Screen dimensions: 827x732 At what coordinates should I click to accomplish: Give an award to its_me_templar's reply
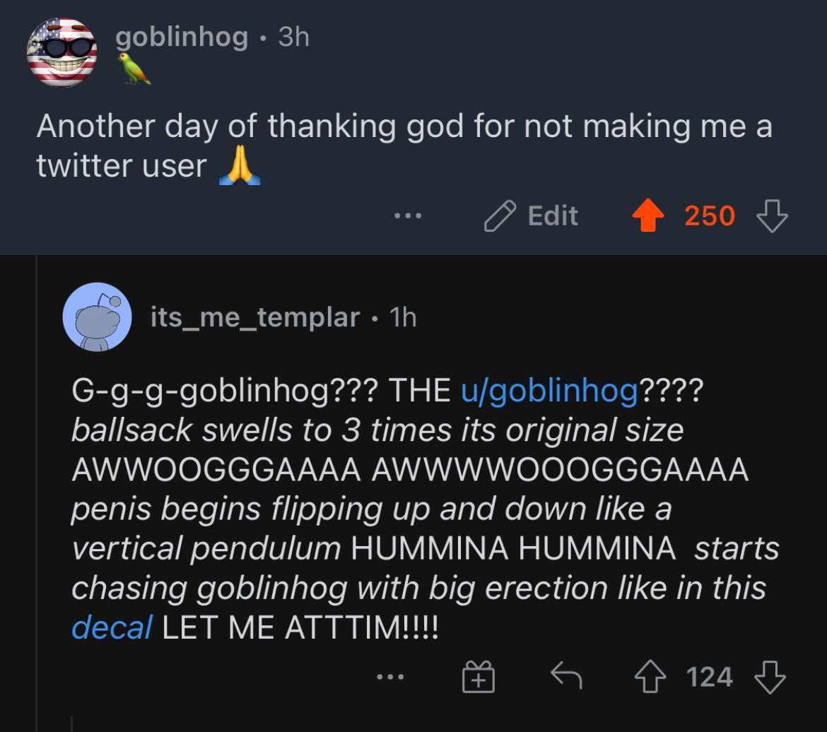pos(479,678)
